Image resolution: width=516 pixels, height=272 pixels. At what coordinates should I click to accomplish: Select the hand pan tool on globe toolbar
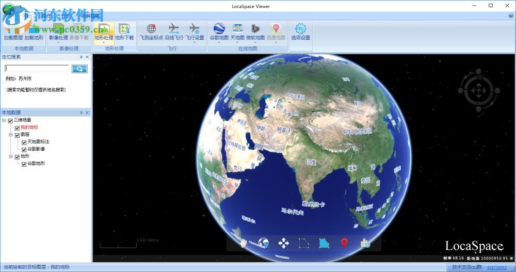pos(243,243)
